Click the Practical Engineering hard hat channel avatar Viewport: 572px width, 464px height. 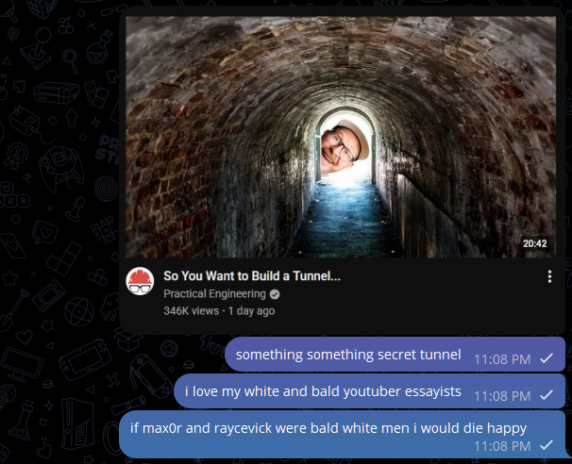coord(140,282)
